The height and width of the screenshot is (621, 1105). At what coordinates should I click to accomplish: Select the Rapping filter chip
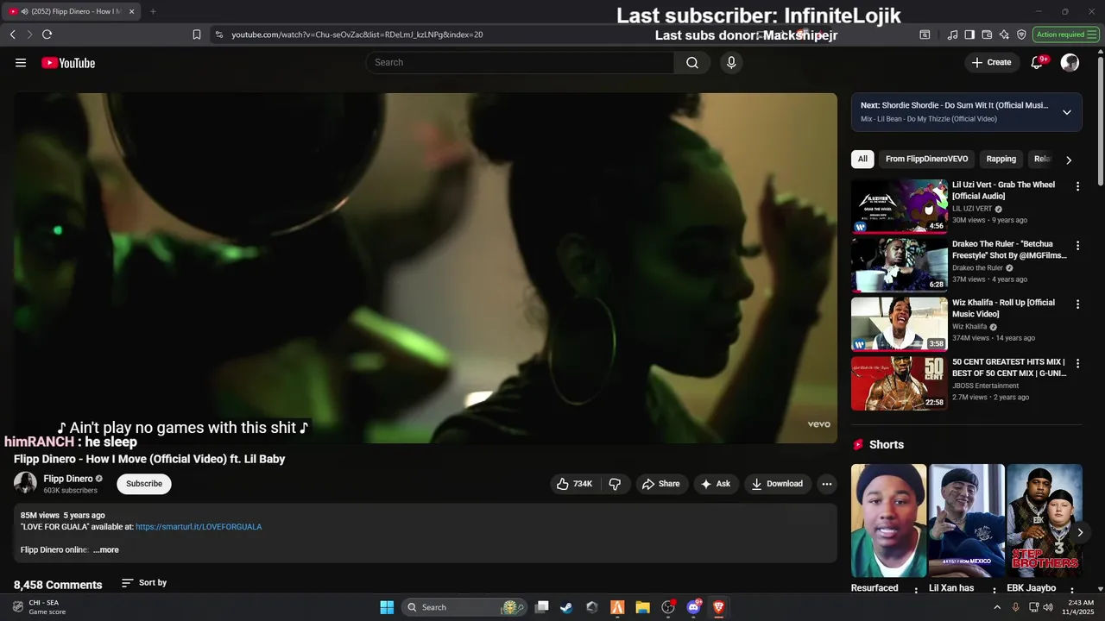(x=1001, y=159)
